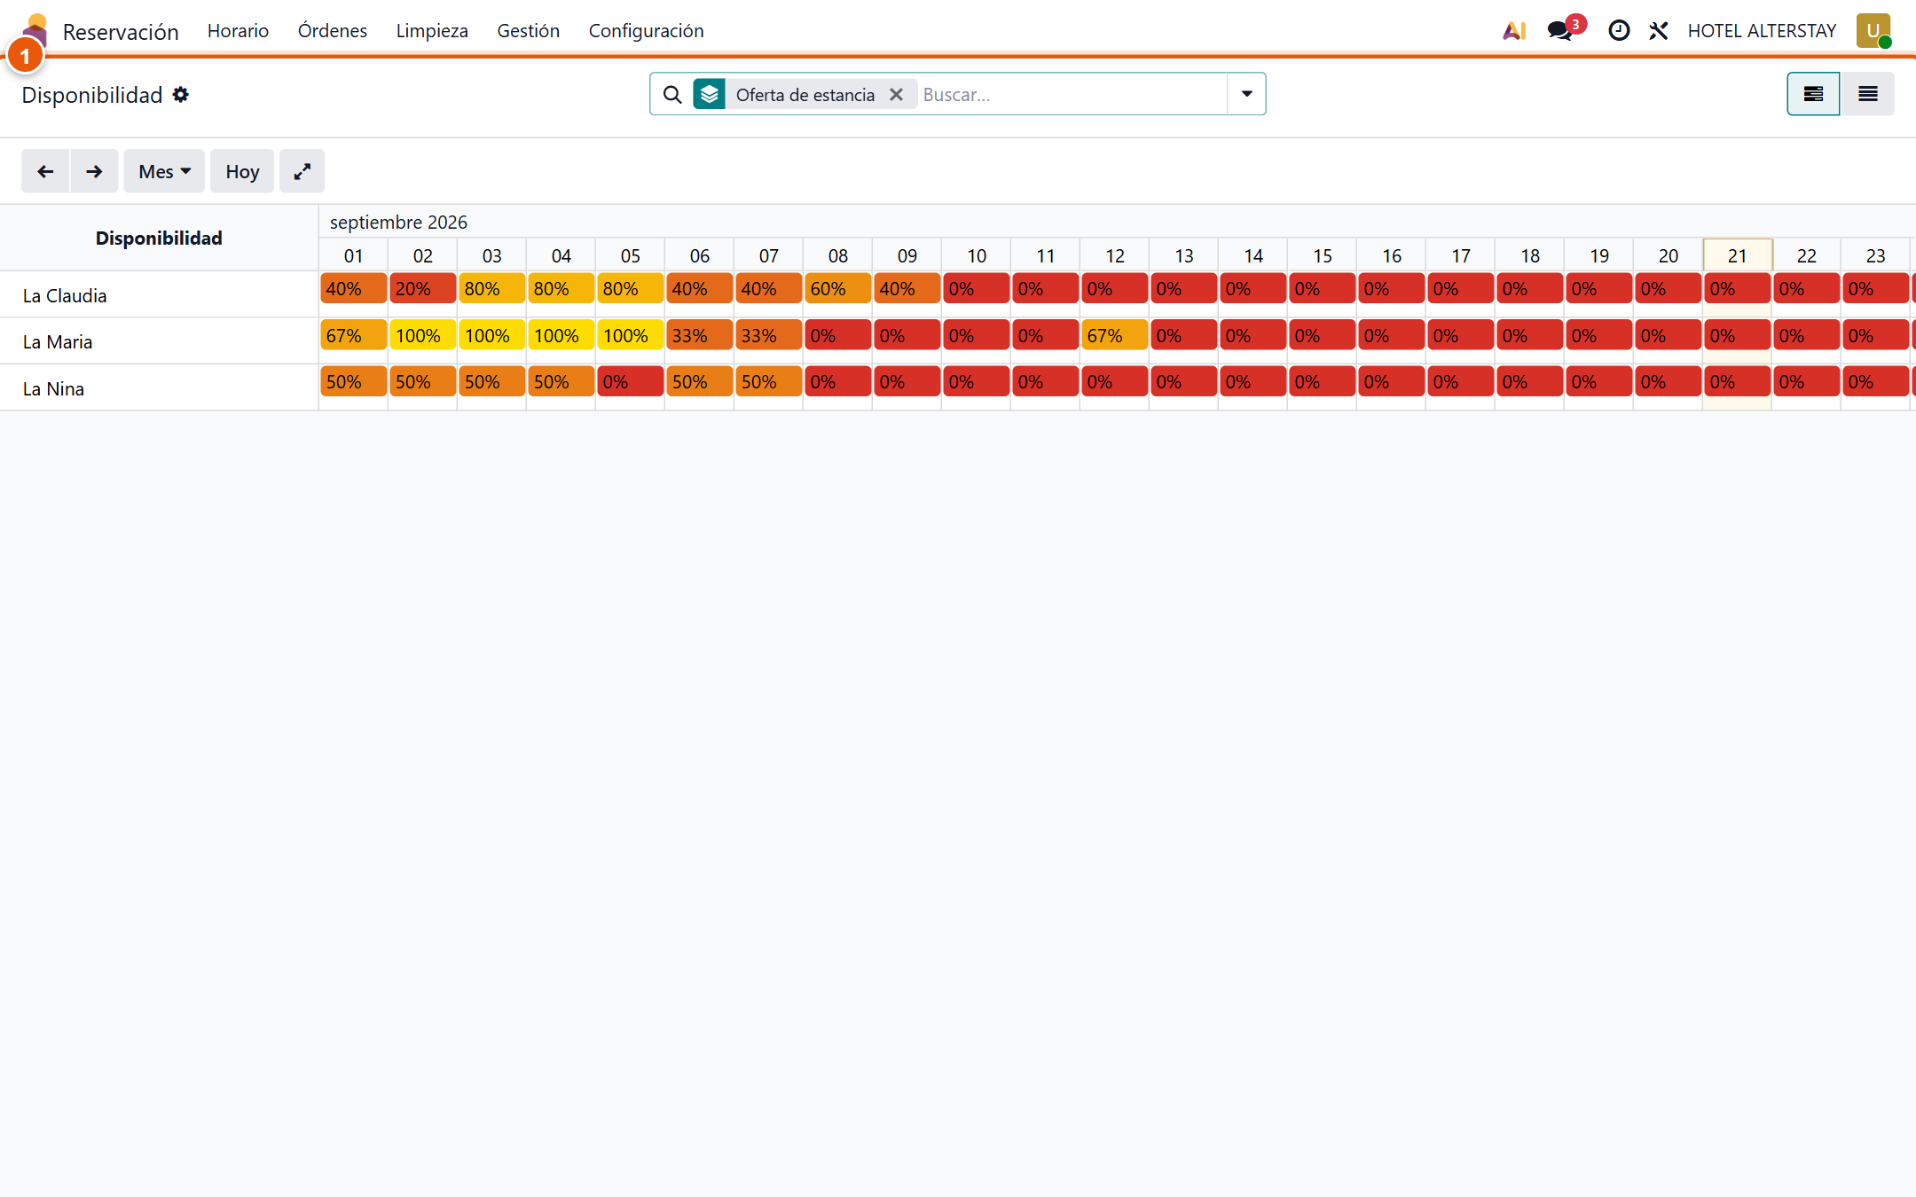Remove the Oferta de estancia filter

(x=897, y=95)
